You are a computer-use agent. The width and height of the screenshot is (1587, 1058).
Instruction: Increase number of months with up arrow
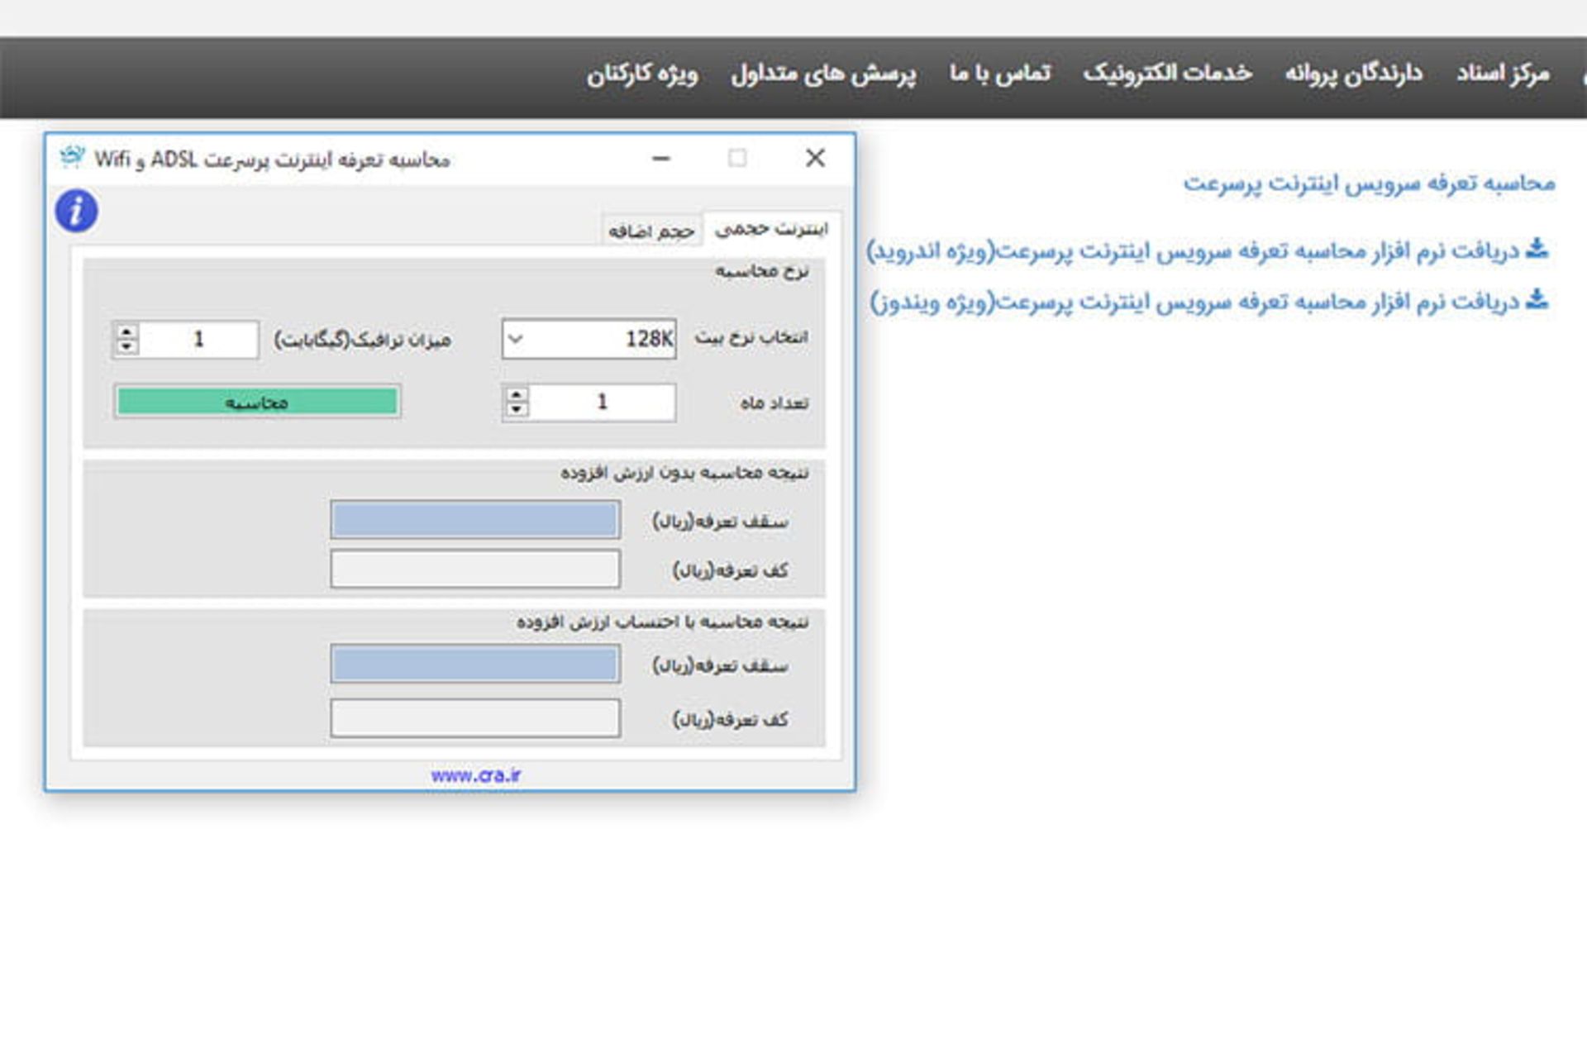(517, 394)
